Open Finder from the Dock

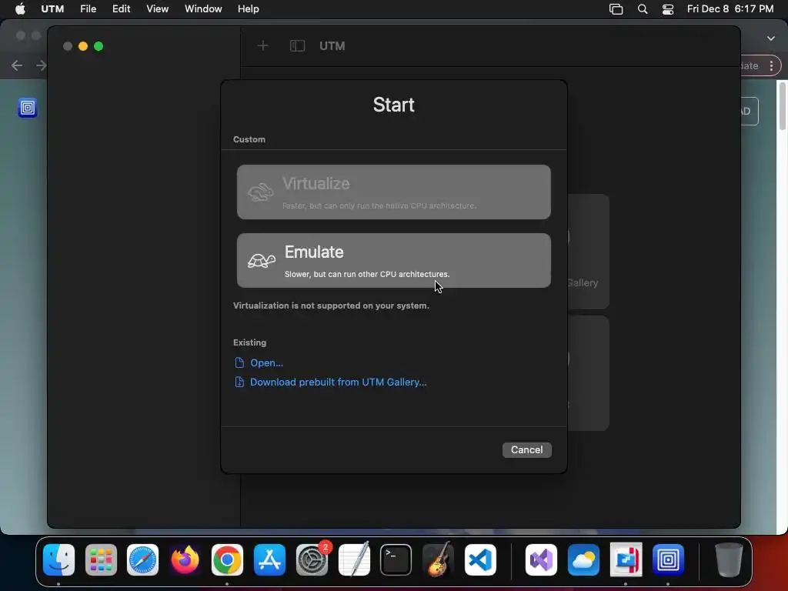pyautogui.click(x=58, y=560)
